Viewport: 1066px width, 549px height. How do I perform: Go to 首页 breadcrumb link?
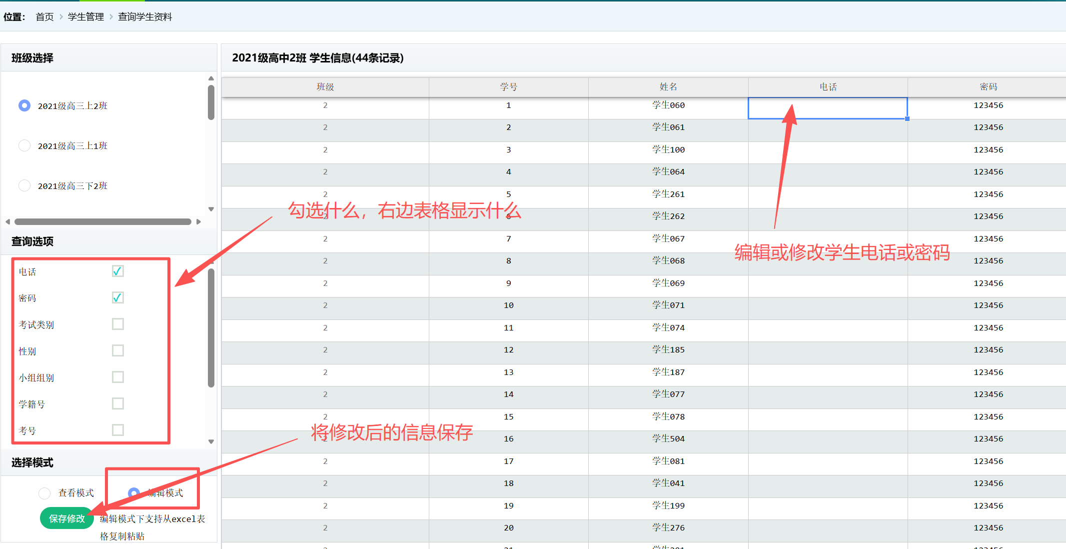tap(44, 17)
